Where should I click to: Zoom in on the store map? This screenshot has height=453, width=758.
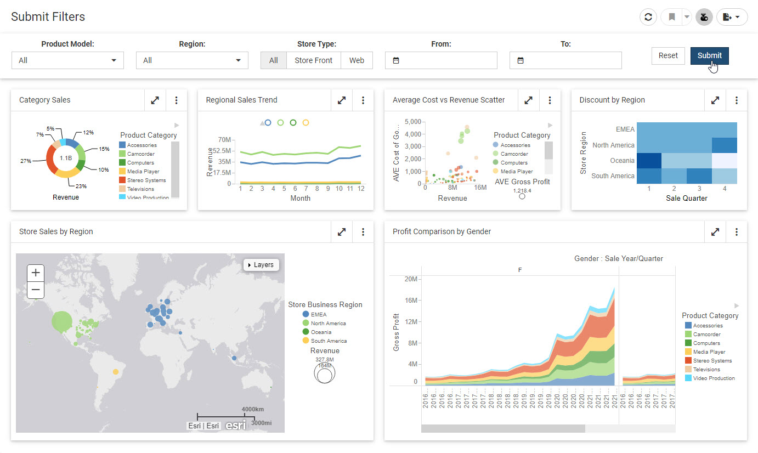36,273
